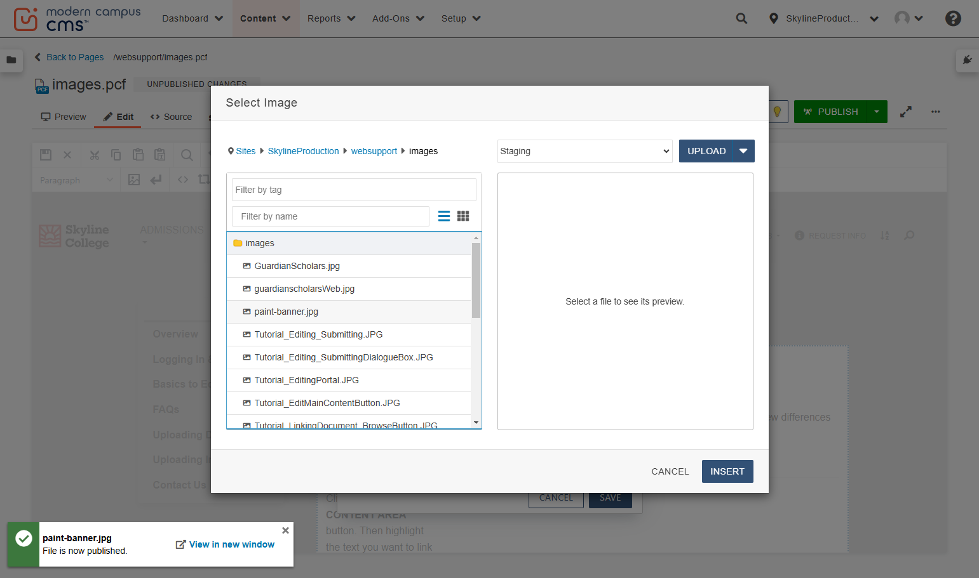The image size is (979, 578).
Task: Open the more actions ellipsis menu
Action: [936, 112]
